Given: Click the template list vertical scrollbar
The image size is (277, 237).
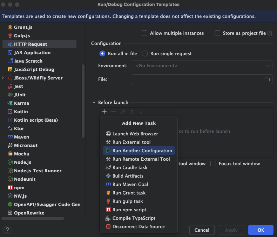Looking at the screenshot, I should click(x=83, y=101).
